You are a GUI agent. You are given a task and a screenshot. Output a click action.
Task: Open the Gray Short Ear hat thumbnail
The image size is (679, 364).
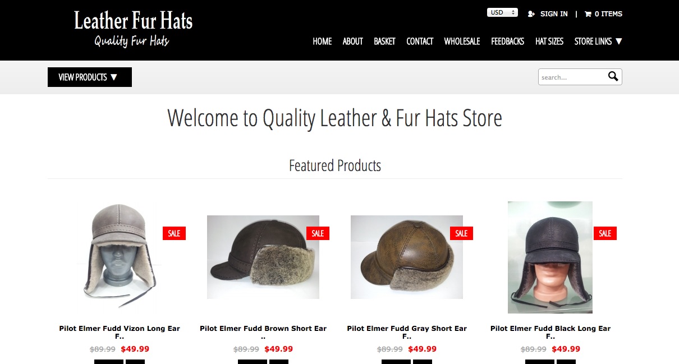point(407,257)
